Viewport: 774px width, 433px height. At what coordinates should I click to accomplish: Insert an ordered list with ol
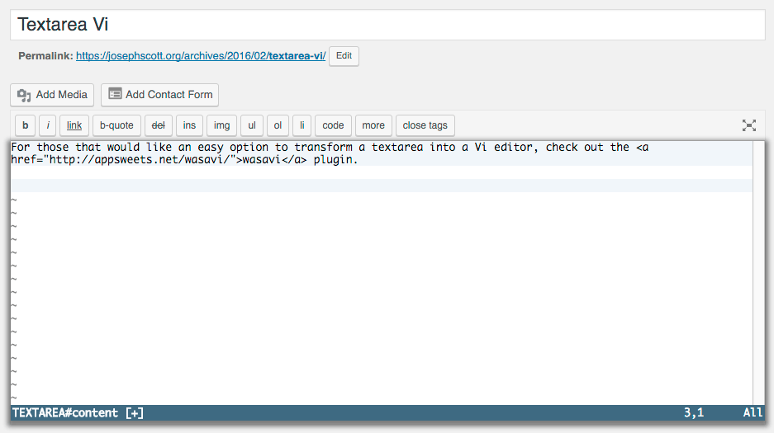tap(278, 125)
